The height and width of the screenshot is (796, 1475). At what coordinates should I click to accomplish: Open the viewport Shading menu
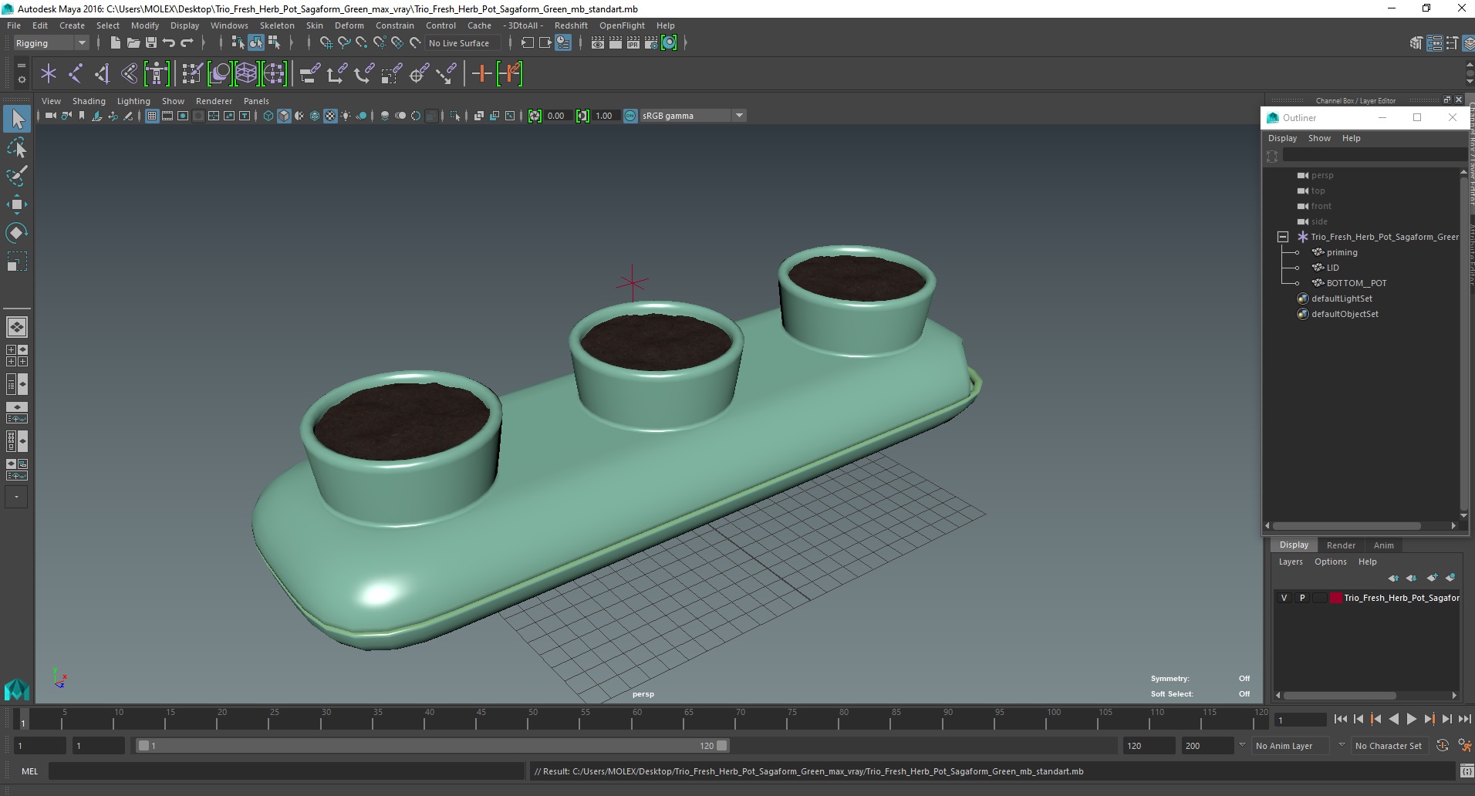click(x=89, y=101)
